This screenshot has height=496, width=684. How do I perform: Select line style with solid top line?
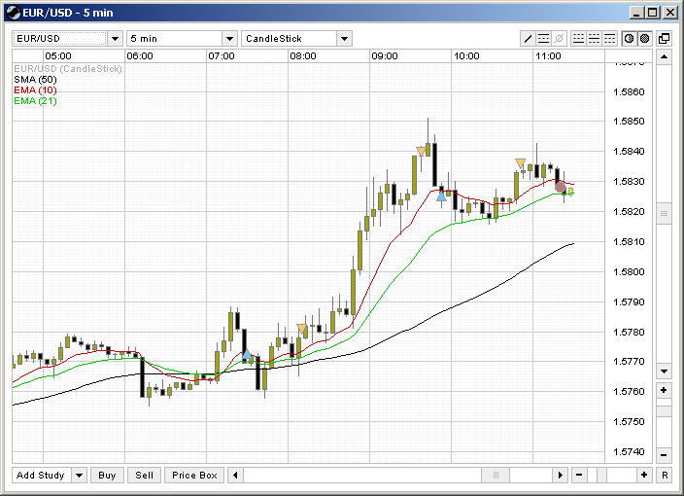pos(609,39)
